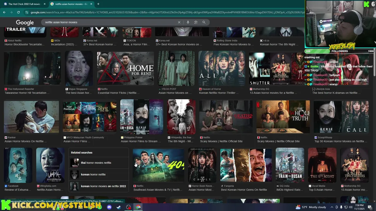Select 'korean horror movies on netflix 2022' suggestion

click(99, 186)
